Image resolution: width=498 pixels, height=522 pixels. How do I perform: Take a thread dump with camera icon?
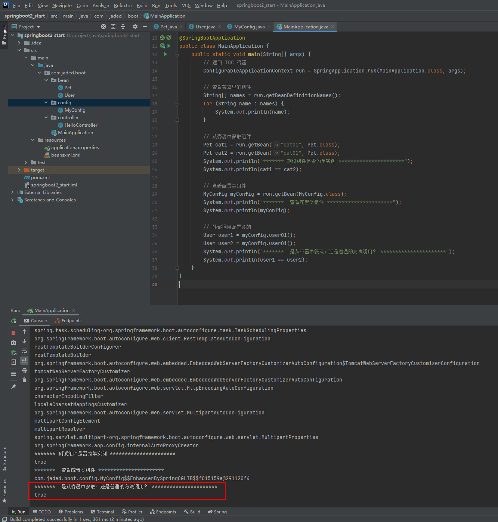(x=13, y=343)
